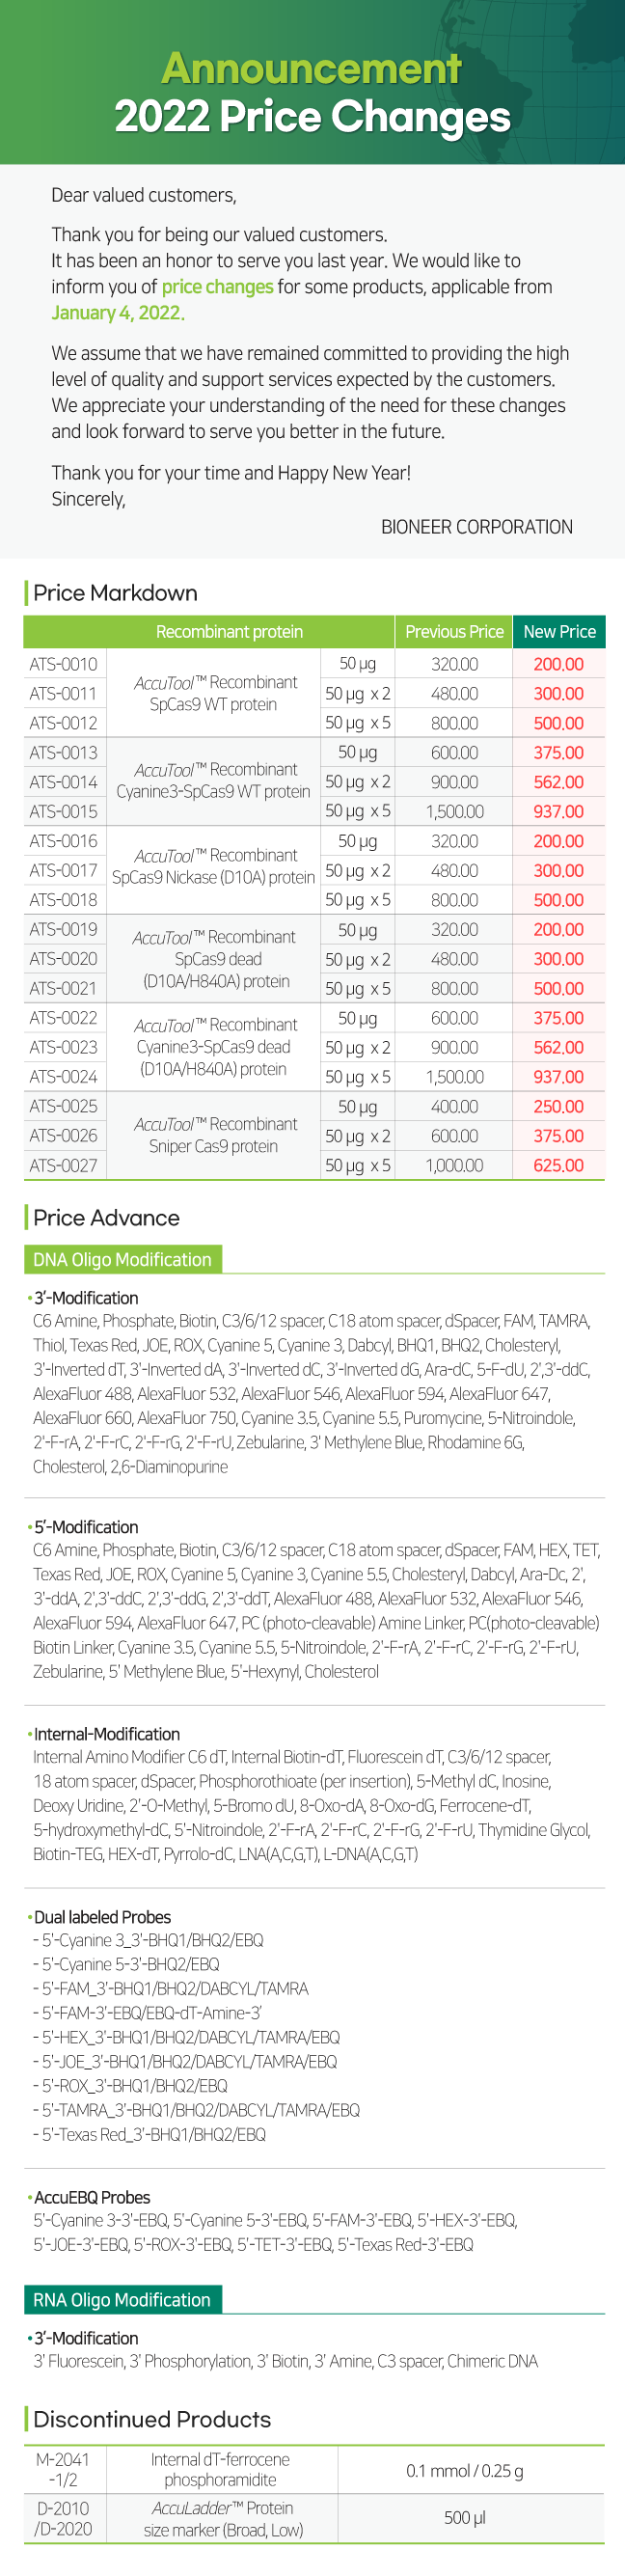This screenshot has width=625, height=2576.
Task: Click the "RNA Oligo Modification" green tab
Action: 122,2300
